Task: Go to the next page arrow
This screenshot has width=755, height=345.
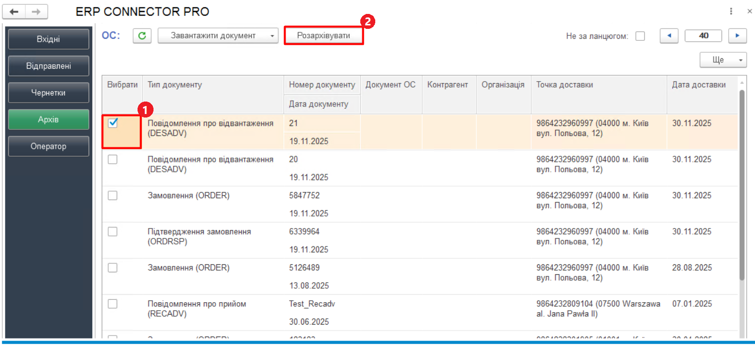Action: (x=737, y=36)
